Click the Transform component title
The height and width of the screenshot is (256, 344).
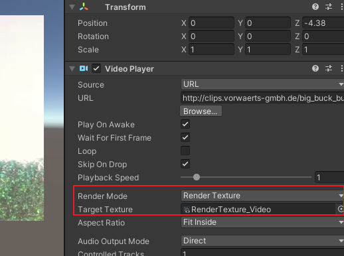(x=126, y=7)
